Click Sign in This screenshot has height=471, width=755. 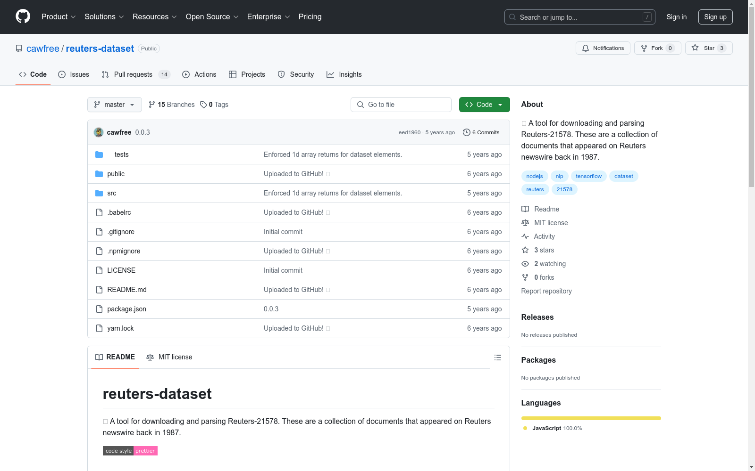(677, 17)
